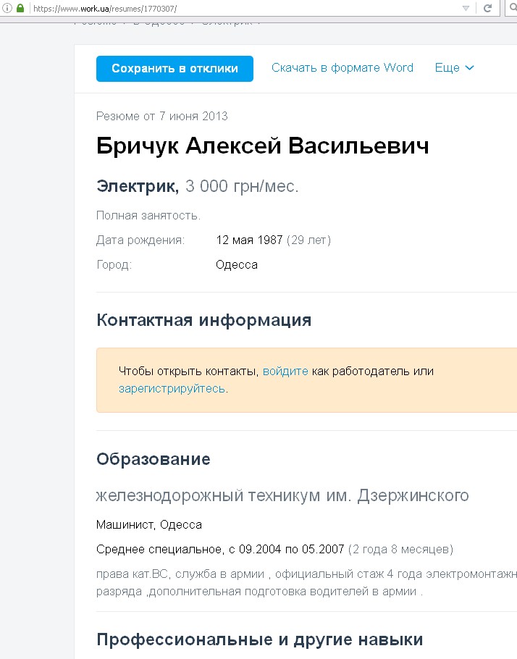
Task: Click the green padlock security icon
Action: (x=20, y=9)
